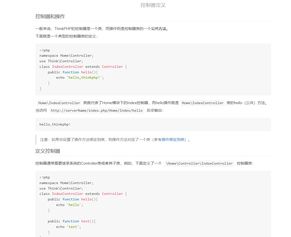Click echo 'hello,thinkphp!' line in first code block
Viewport: 291px width, 237px height.
[80, 78]
